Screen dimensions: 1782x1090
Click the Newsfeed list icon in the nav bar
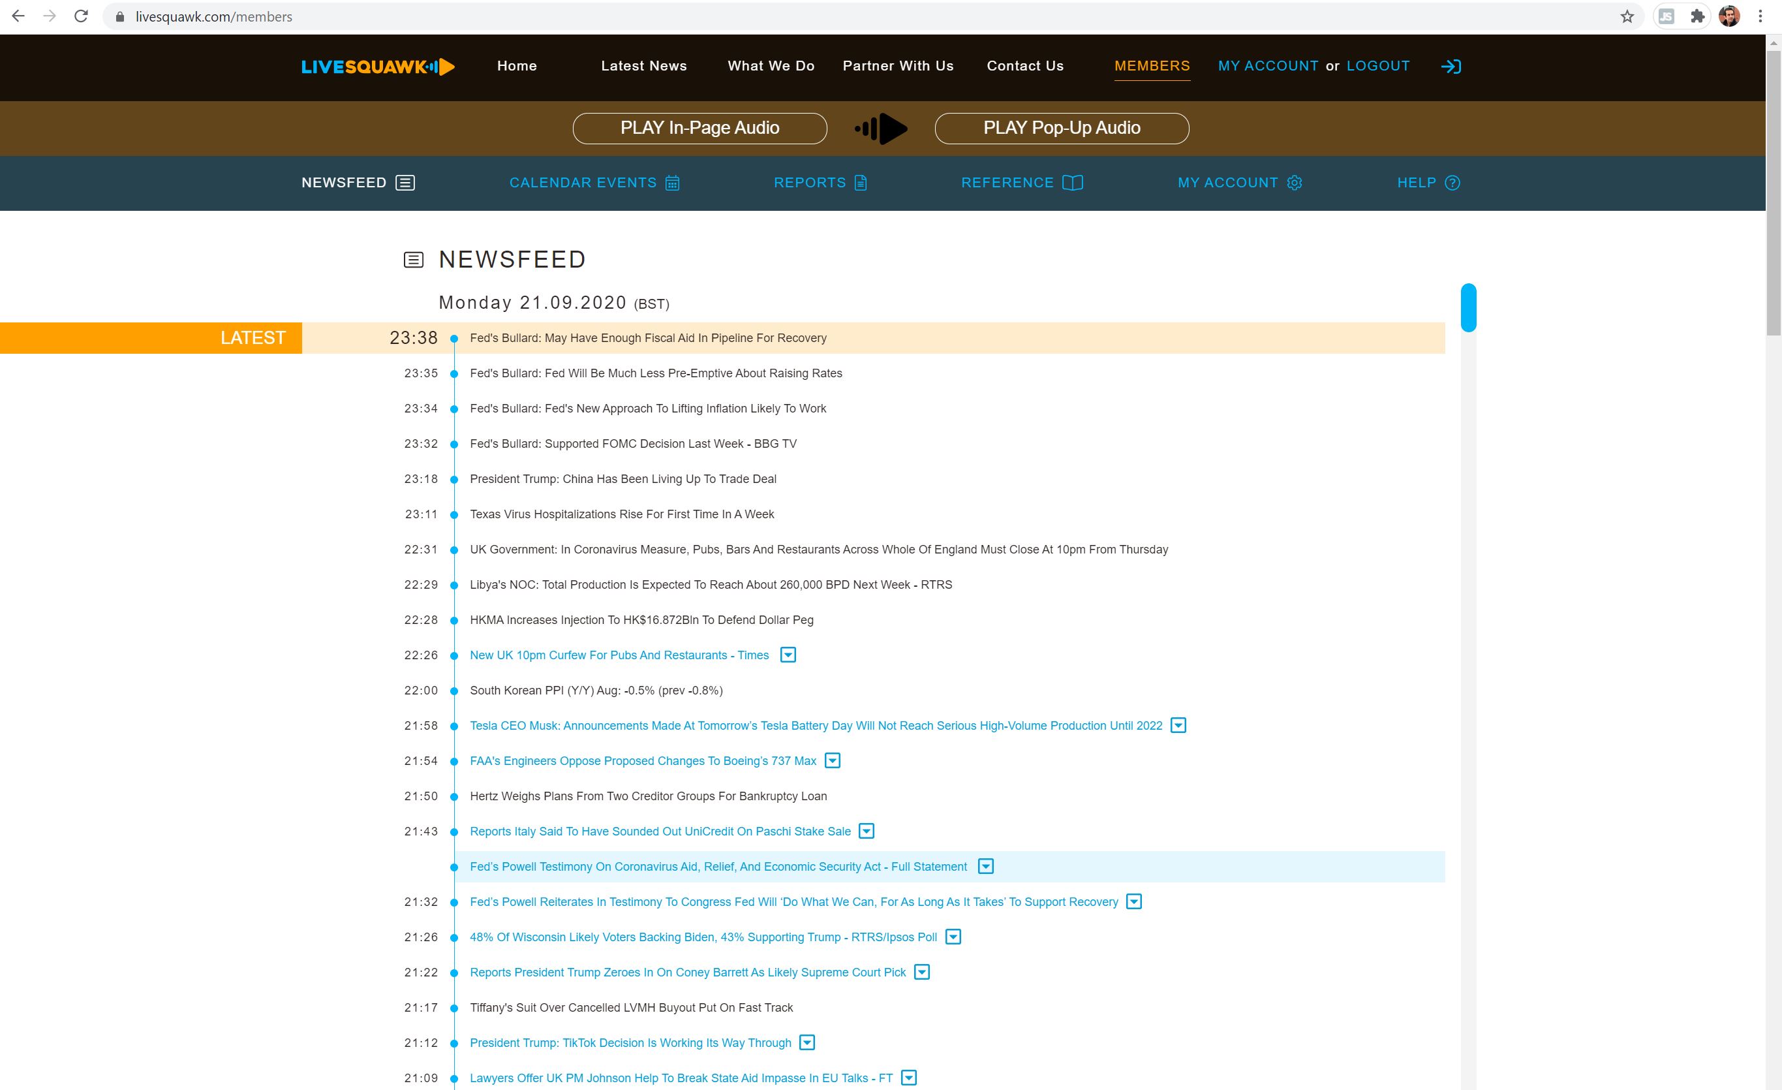(405, 183)
